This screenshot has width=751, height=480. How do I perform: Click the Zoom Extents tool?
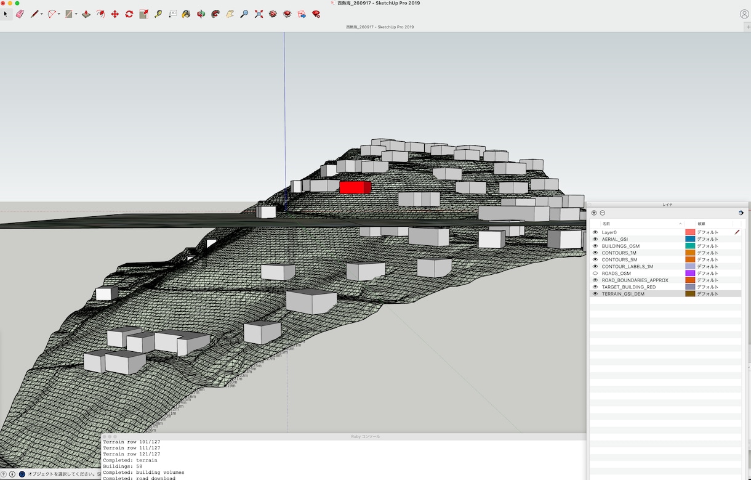pyautogui.click(x=259, y=14)
